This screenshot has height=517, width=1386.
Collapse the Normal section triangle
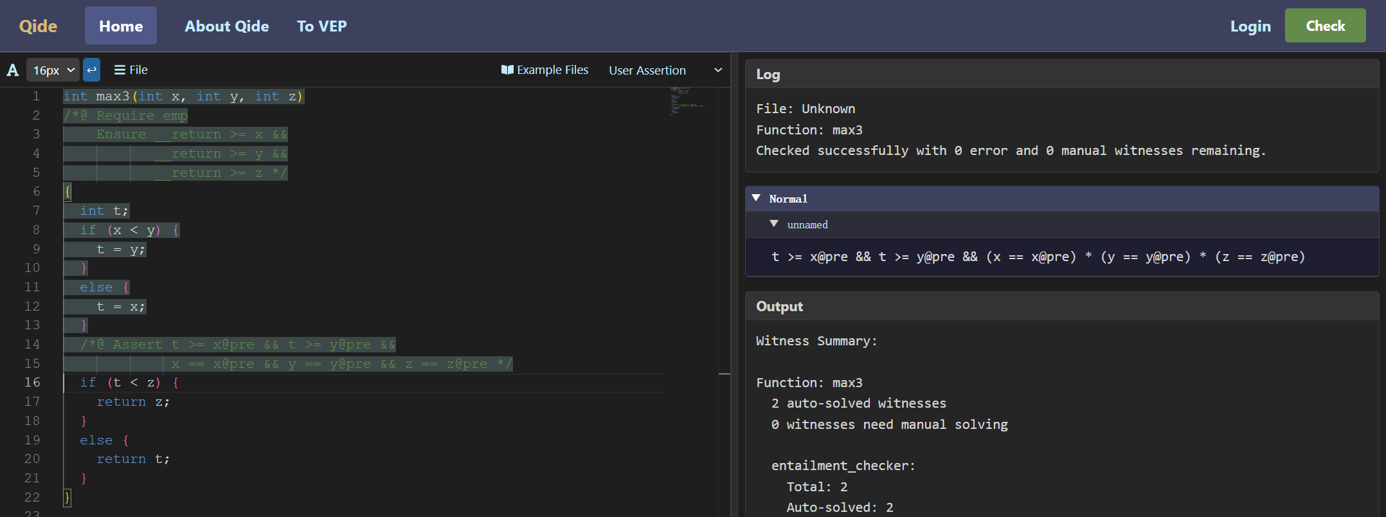click(756, 198)
